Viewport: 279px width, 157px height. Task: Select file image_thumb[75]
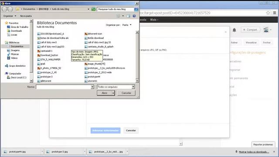click(95, 64)
